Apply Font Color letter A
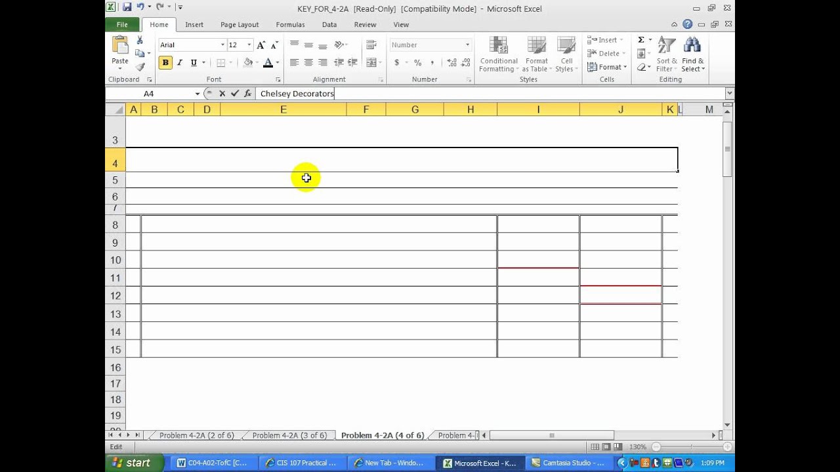 point(267,63)
